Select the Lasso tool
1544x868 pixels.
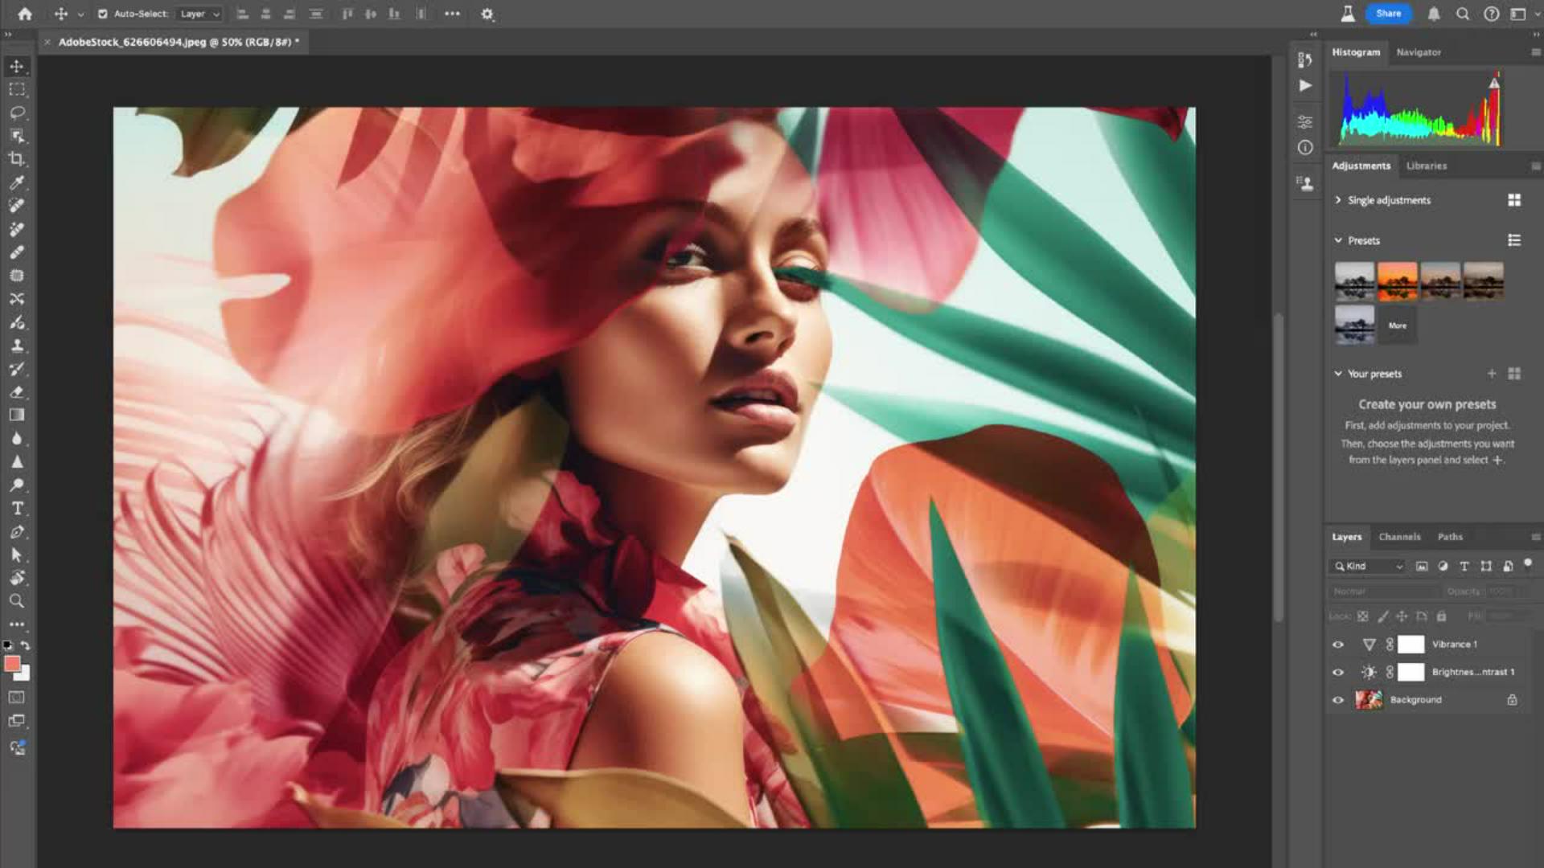pos(17,113)
